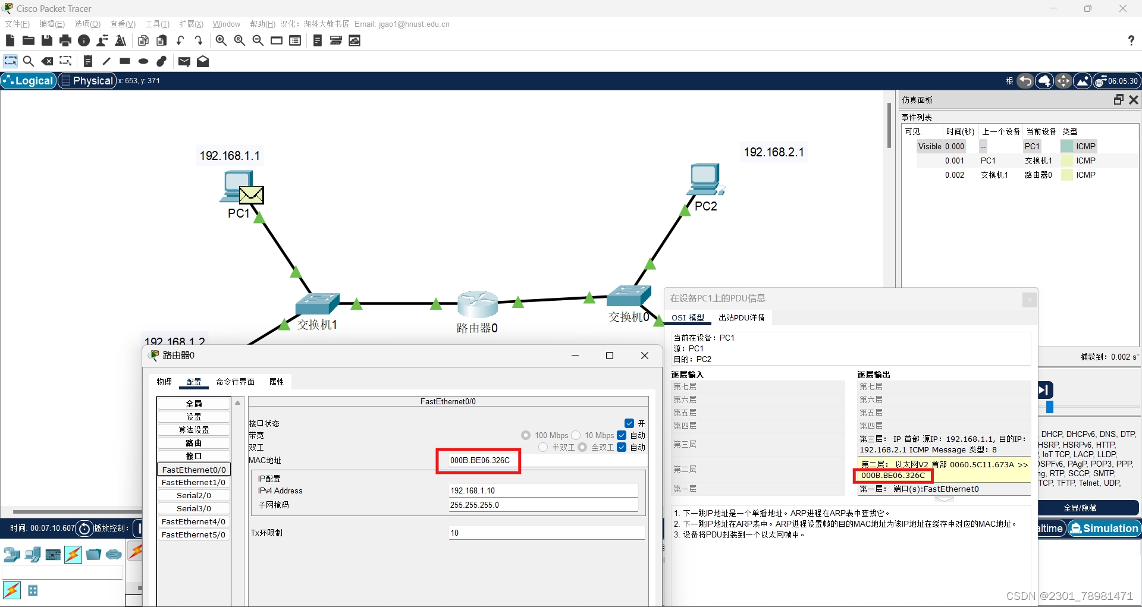Click the Zoom Out magnifier icon
Viewport: 1142px width, 607px height.
(258, 40)
